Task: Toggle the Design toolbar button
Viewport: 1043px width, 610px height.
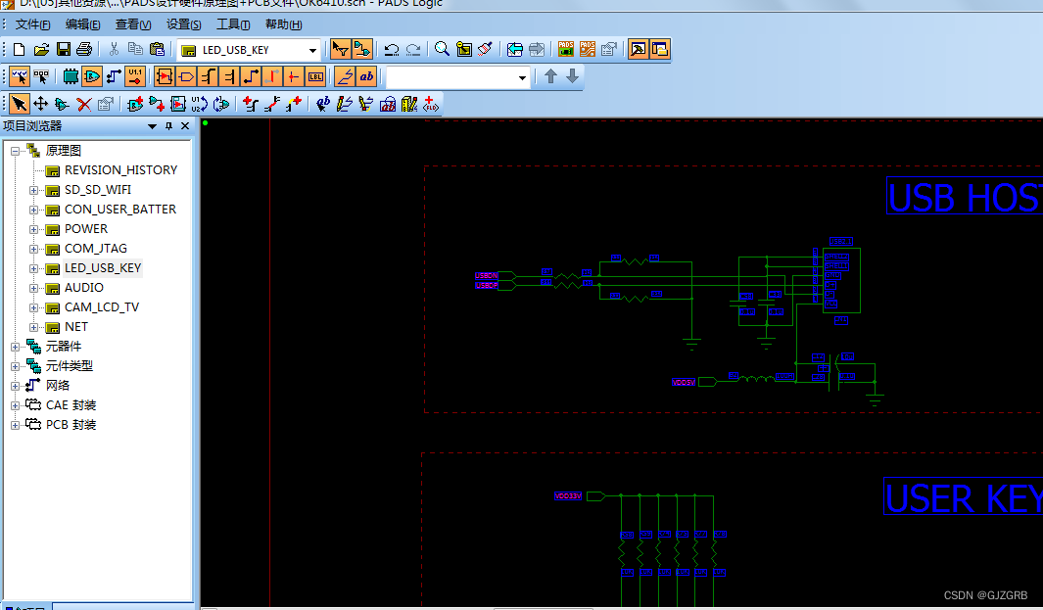Action: click(361, 49)
